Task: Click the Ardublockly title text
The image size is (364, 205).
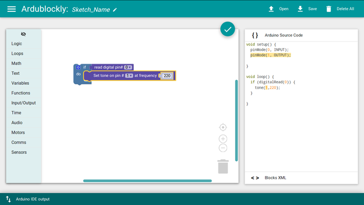Action: pos(45,9)
